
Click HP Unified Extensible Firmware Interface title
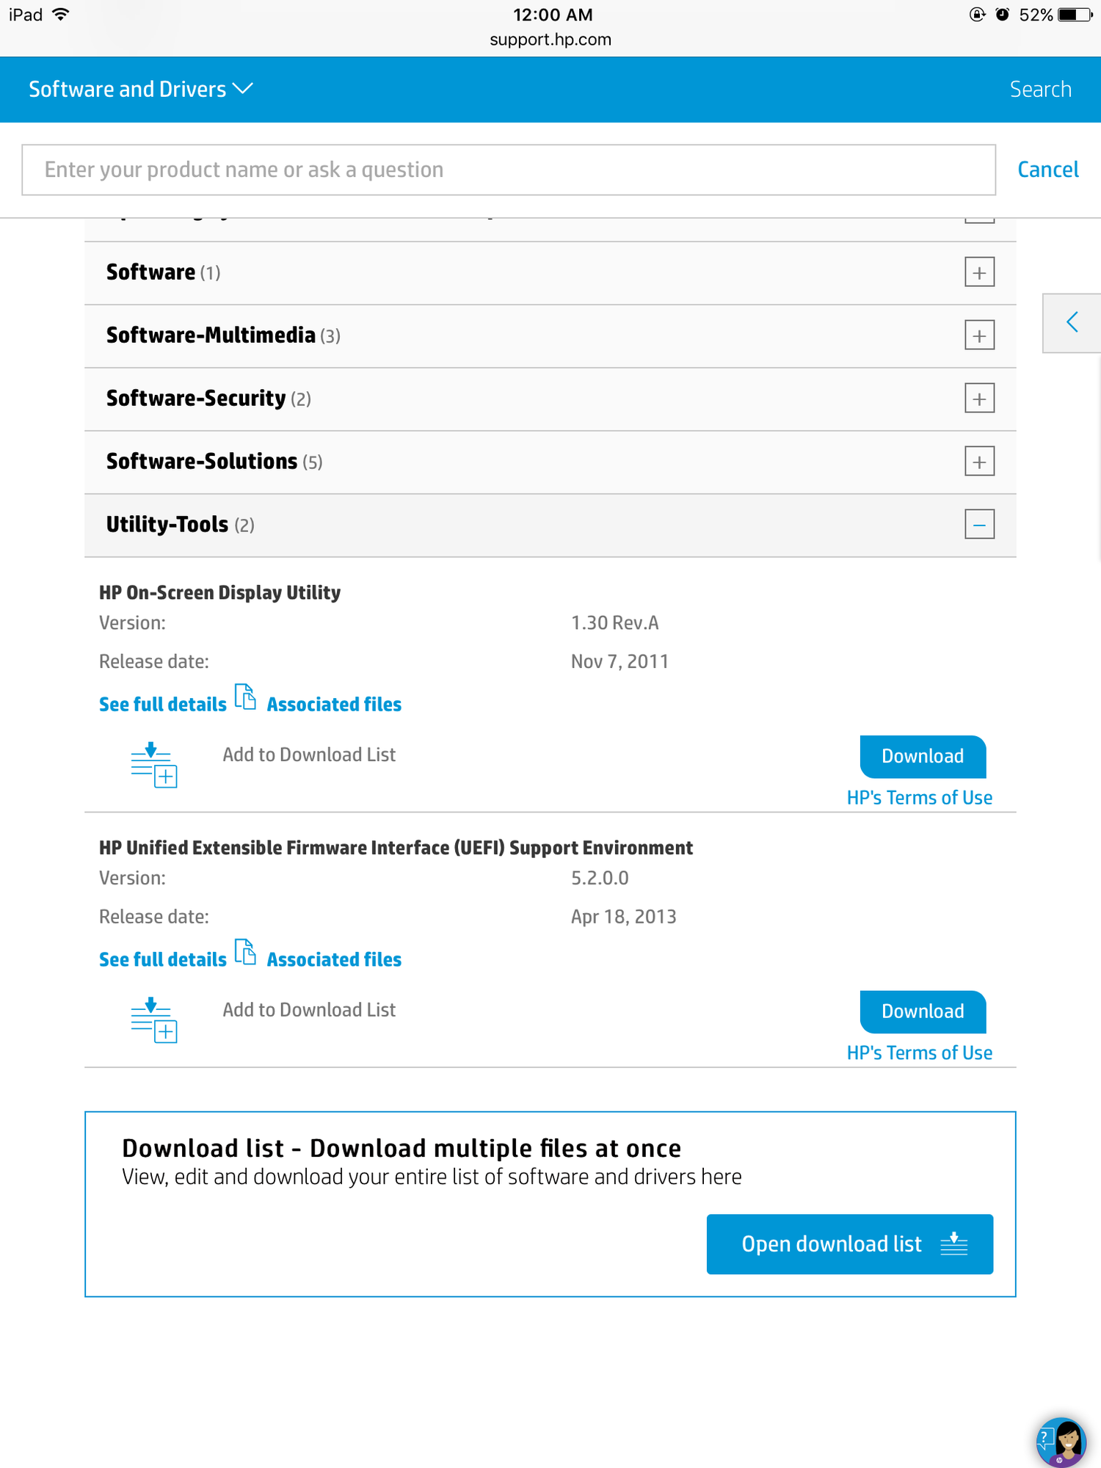pyautogui.click(x=396, y=849)
